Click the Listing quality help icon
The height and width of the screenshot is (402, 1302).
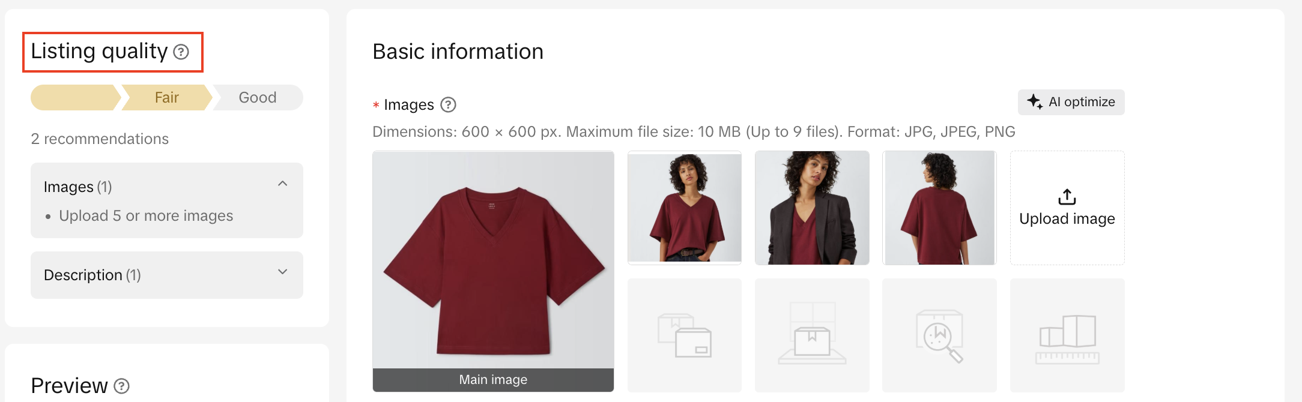tap(181, 52)
